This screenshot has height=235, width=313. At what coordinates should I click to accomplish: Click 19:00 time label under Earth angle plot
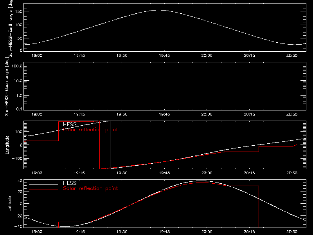pyautogui.click(x=37, y=56)
